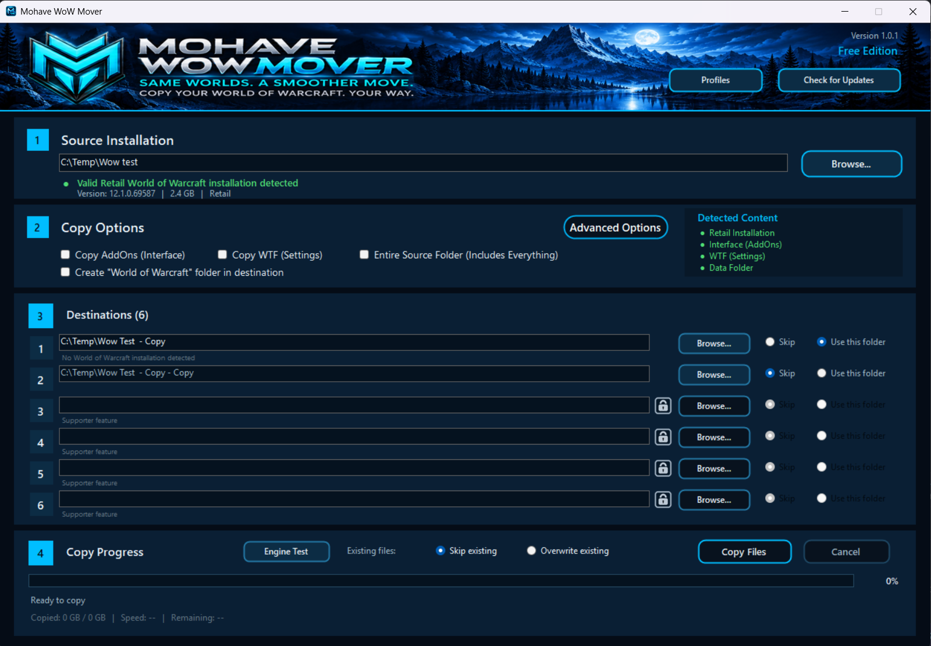Select Skip for destination 2
Viewport: 931px width, 646px height.
click(x=770, y=373)
